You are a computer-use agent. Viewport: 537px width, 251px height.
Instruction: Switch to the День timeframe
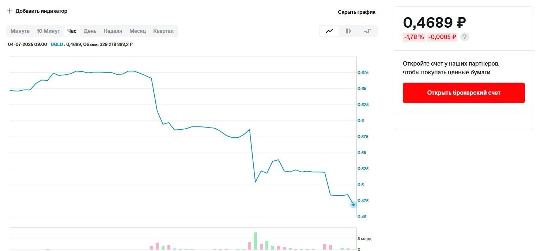click(x=90, y=31)
